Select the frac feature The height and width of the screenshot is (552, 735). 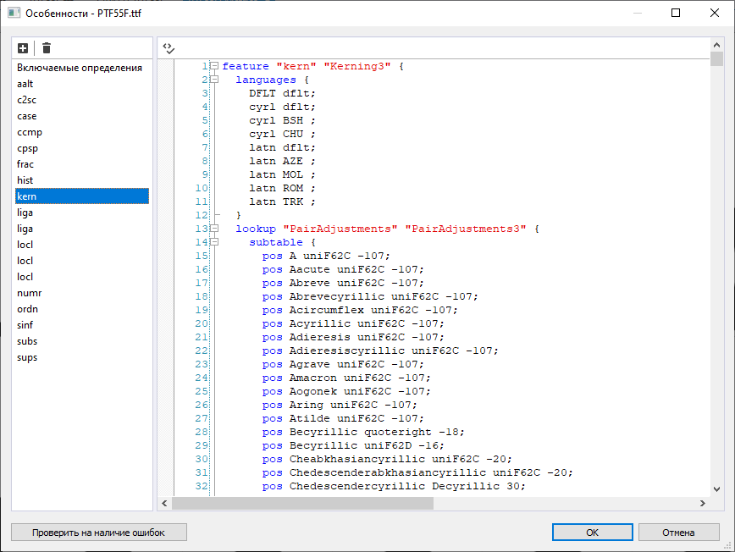click(82, 164)
